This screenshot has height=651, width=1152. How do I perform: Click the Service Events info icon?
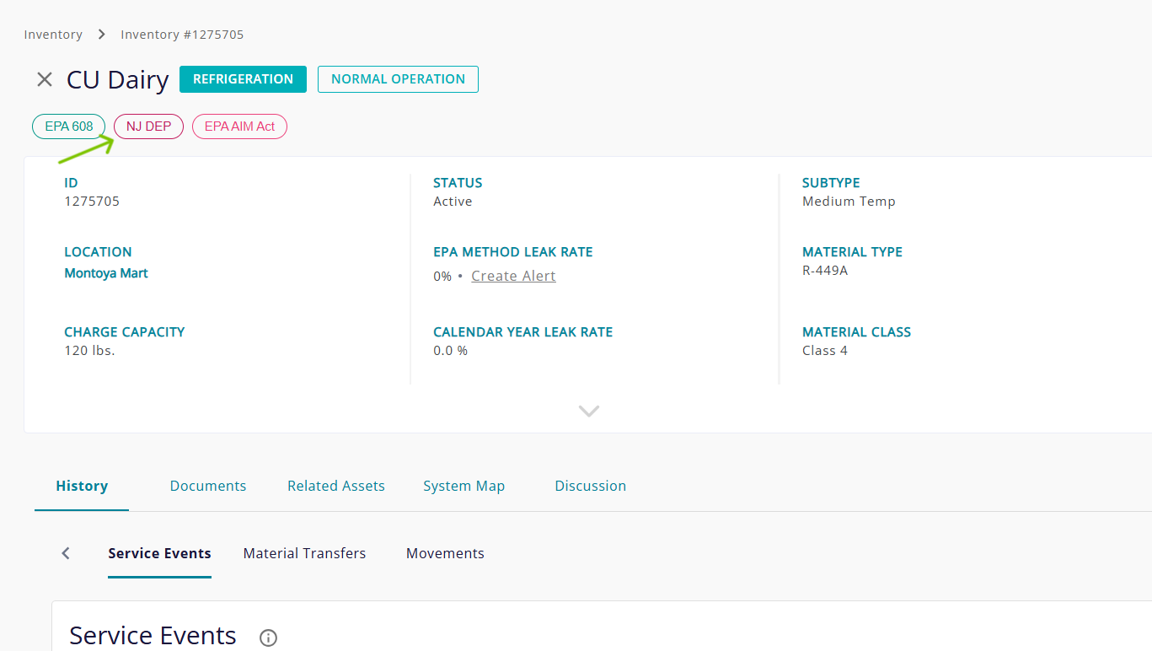[268, 638]
